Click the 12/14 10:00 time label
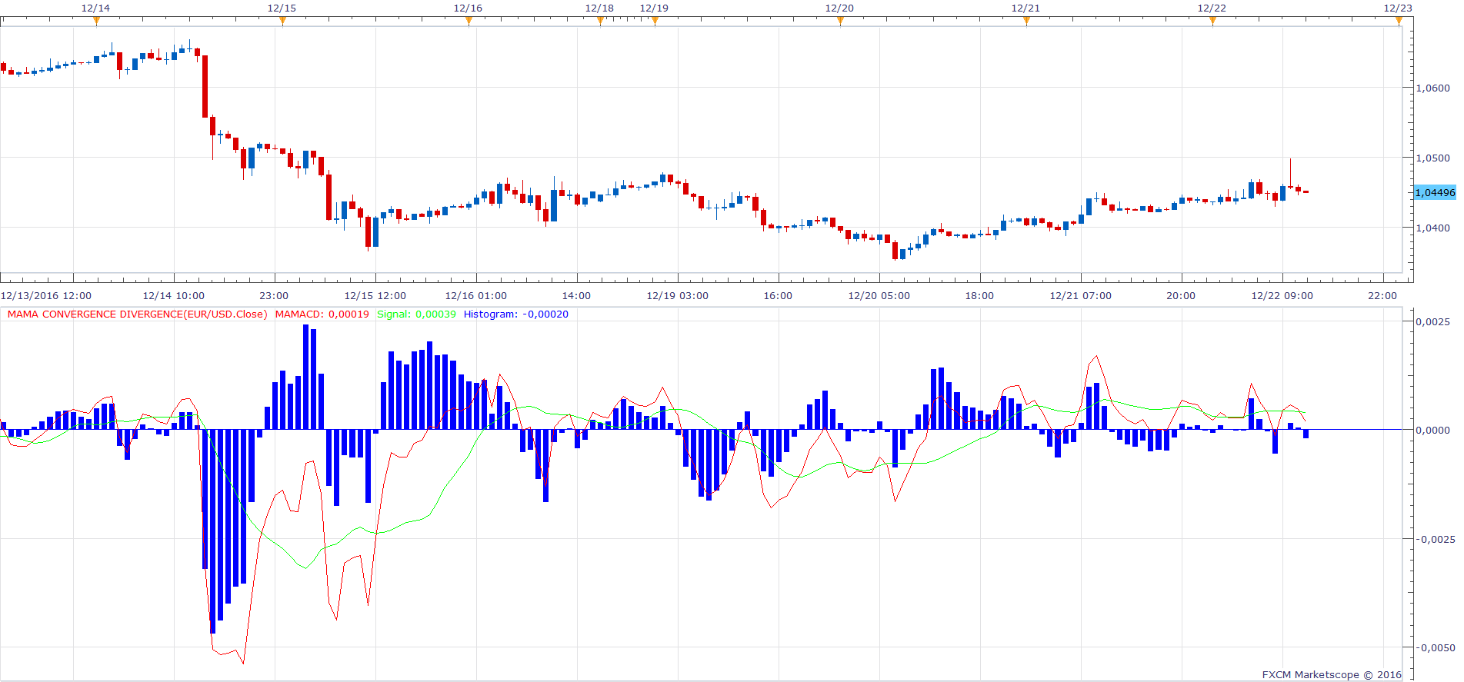Image resolution: width=1464 pixels, height=682 pixels. pyautogui.click(x=174, y=296)
